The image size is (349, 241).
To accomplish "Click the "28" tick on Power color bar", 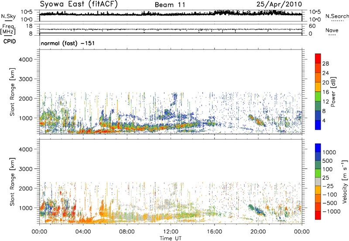I will point(325,64).
